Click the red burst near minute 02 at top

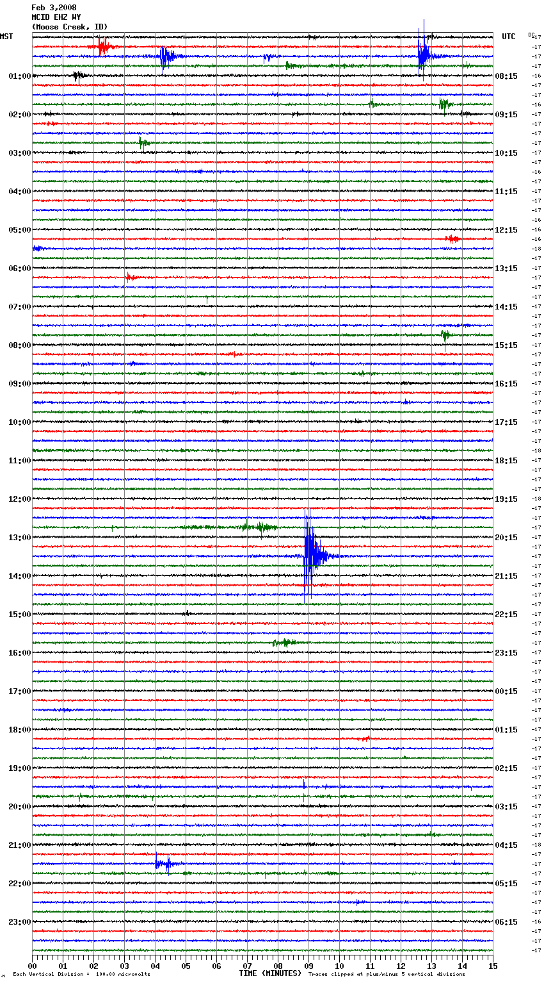(104, 47)
